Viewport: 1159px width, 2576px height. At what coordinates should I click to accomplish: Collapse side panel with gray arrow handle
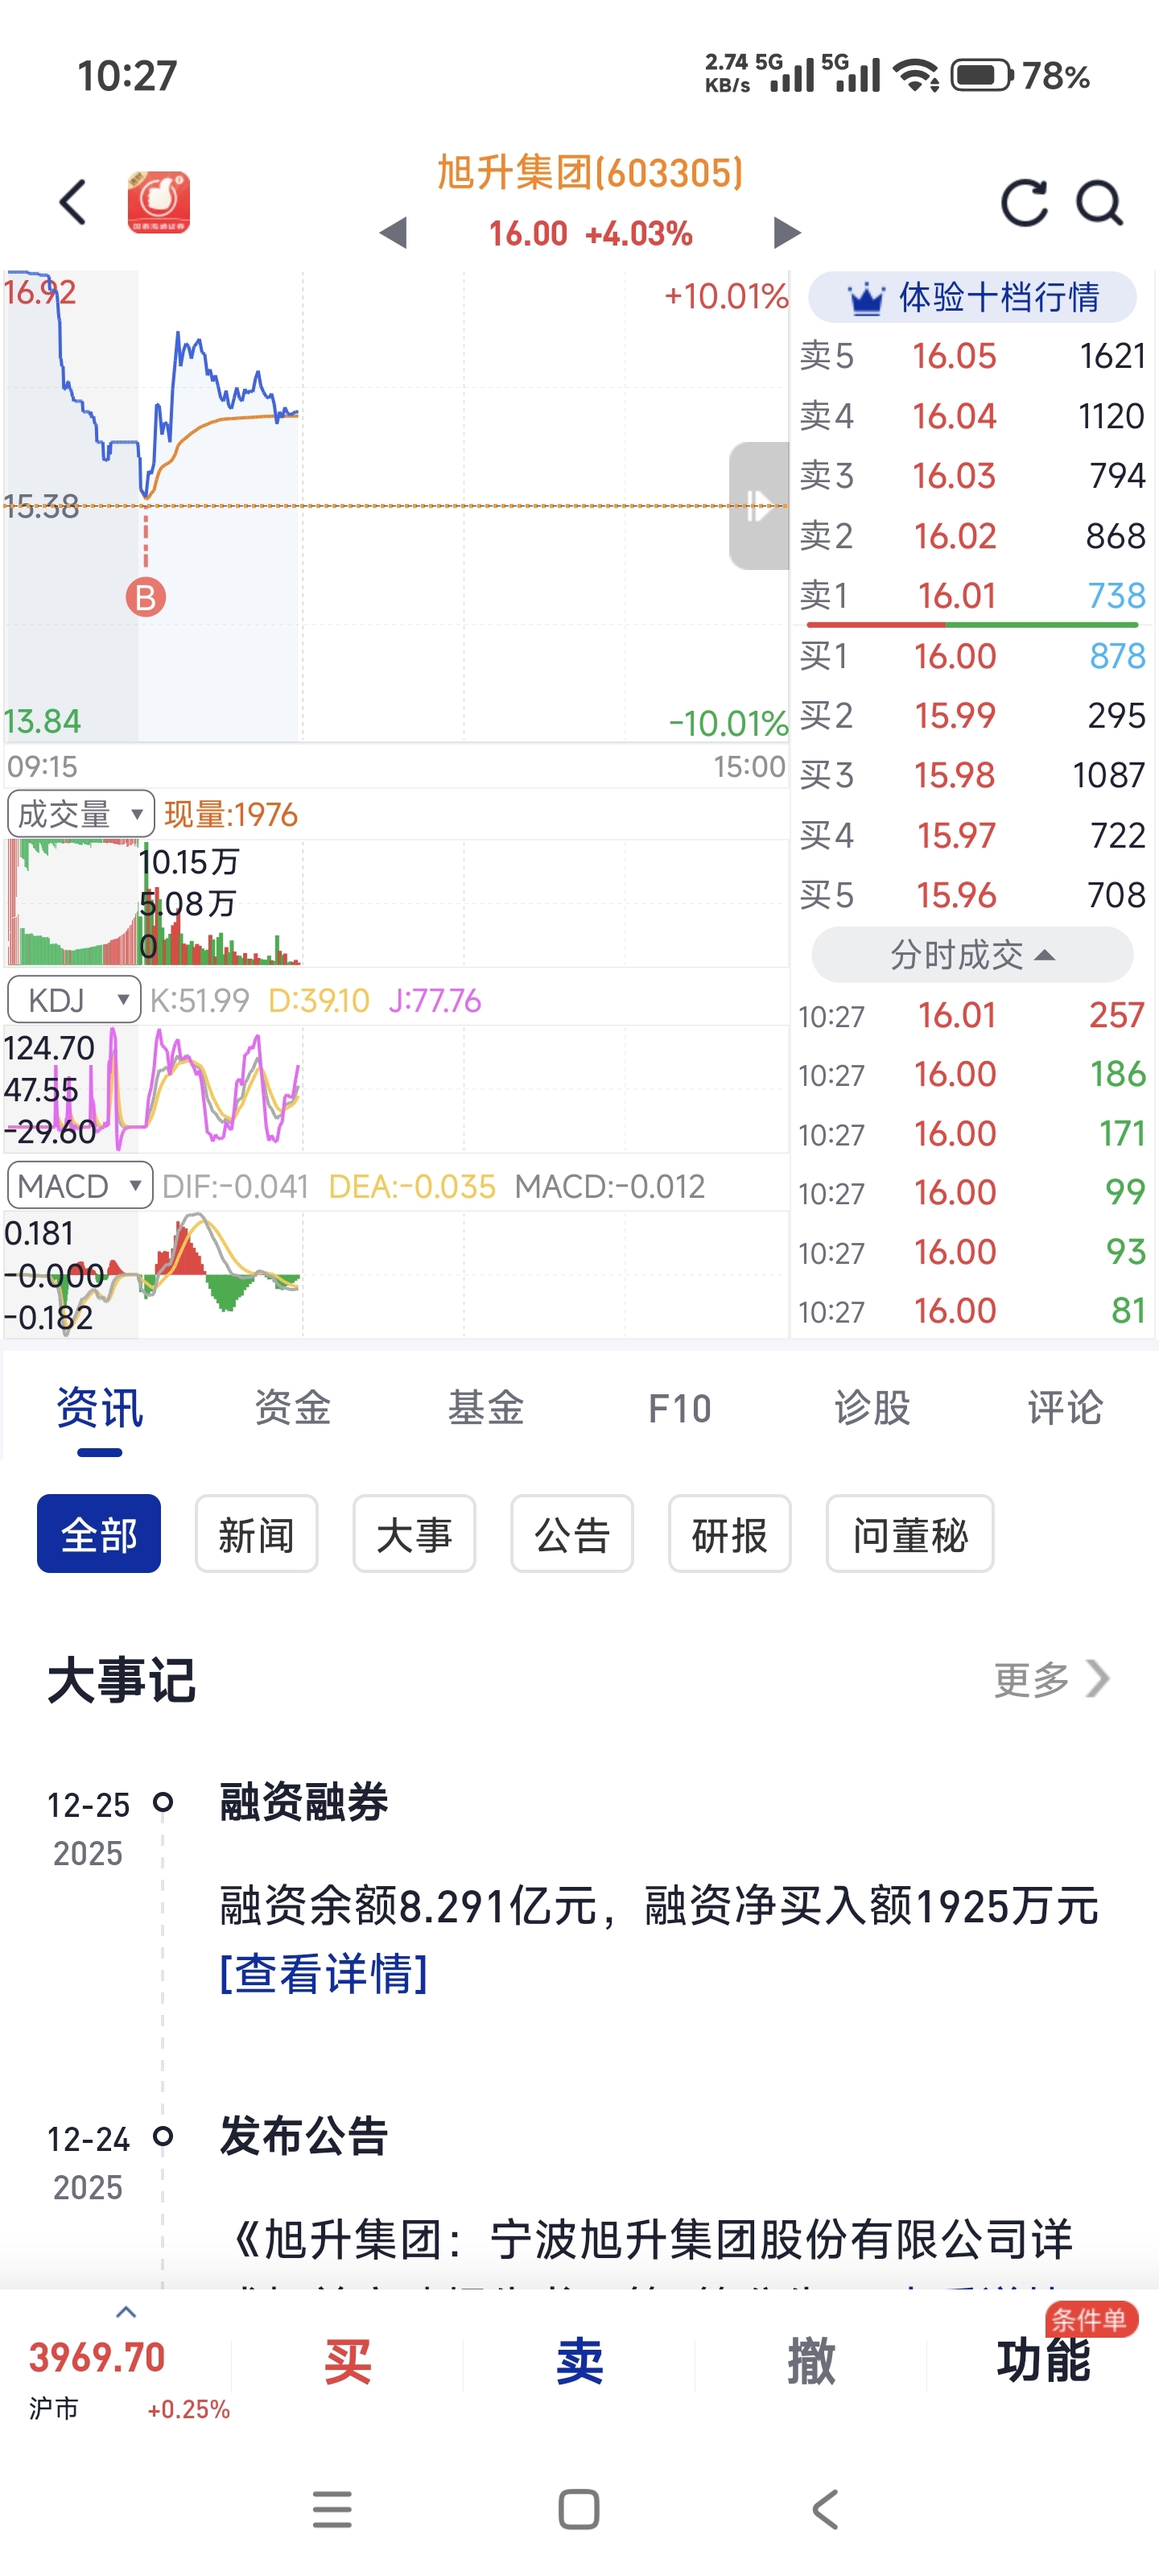[759, 505]
